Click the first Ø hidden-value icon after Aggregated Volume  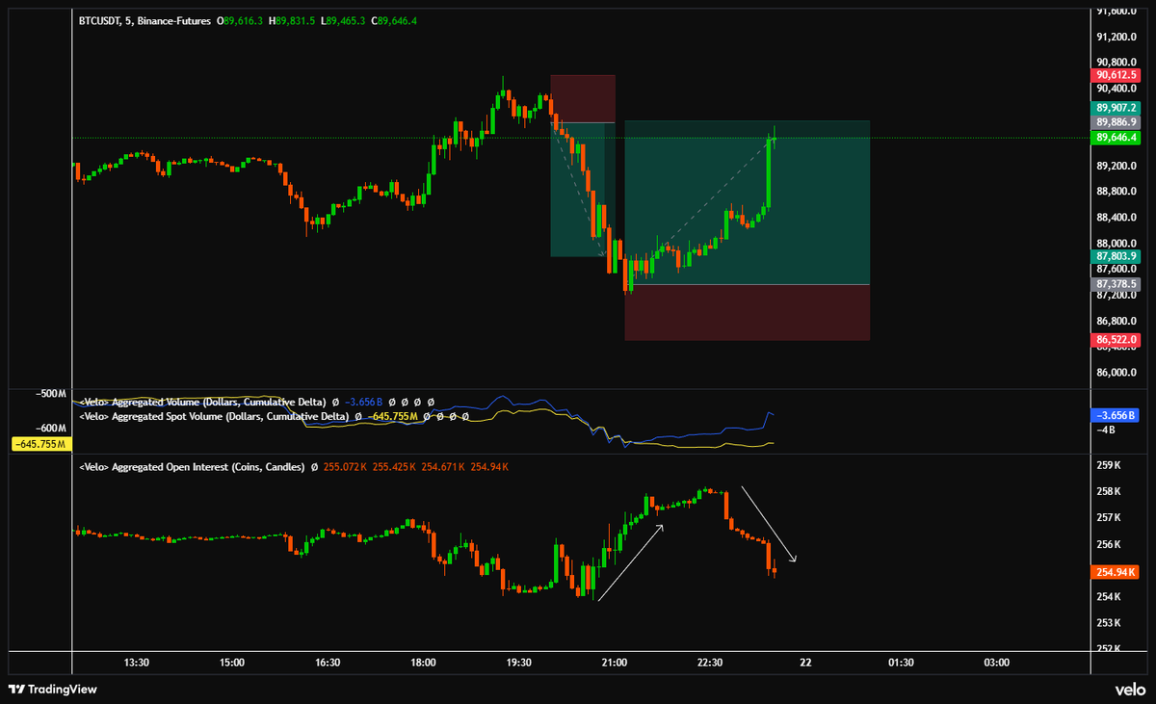click(x=334, y=403)
